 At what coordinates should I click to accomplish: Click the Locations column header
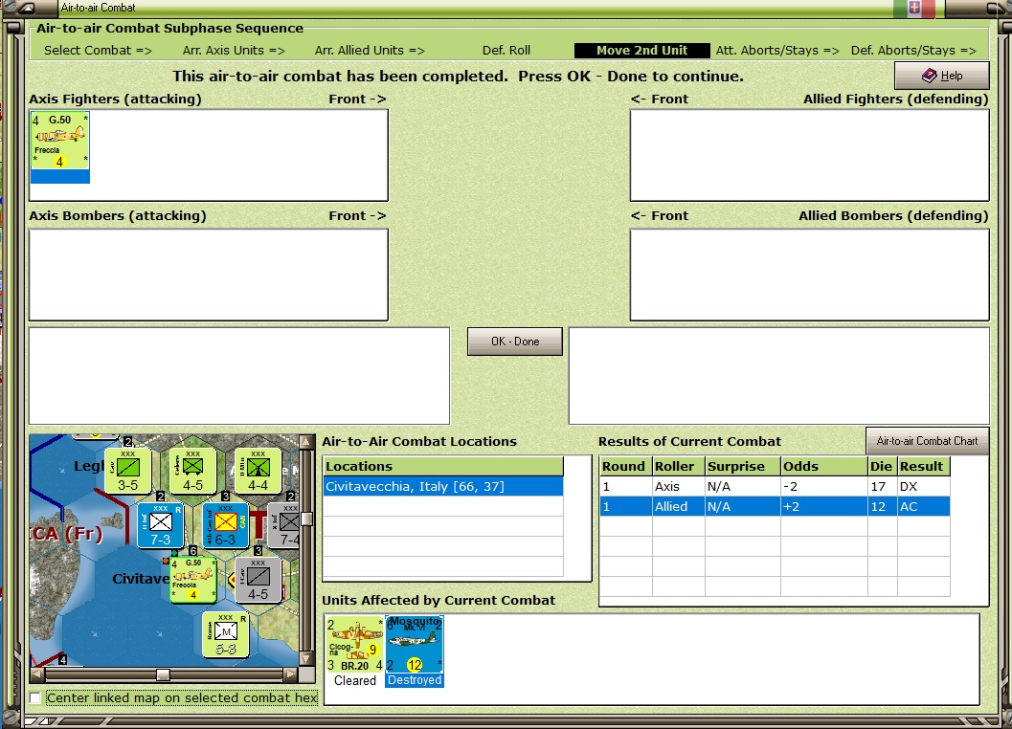[443, 467]
